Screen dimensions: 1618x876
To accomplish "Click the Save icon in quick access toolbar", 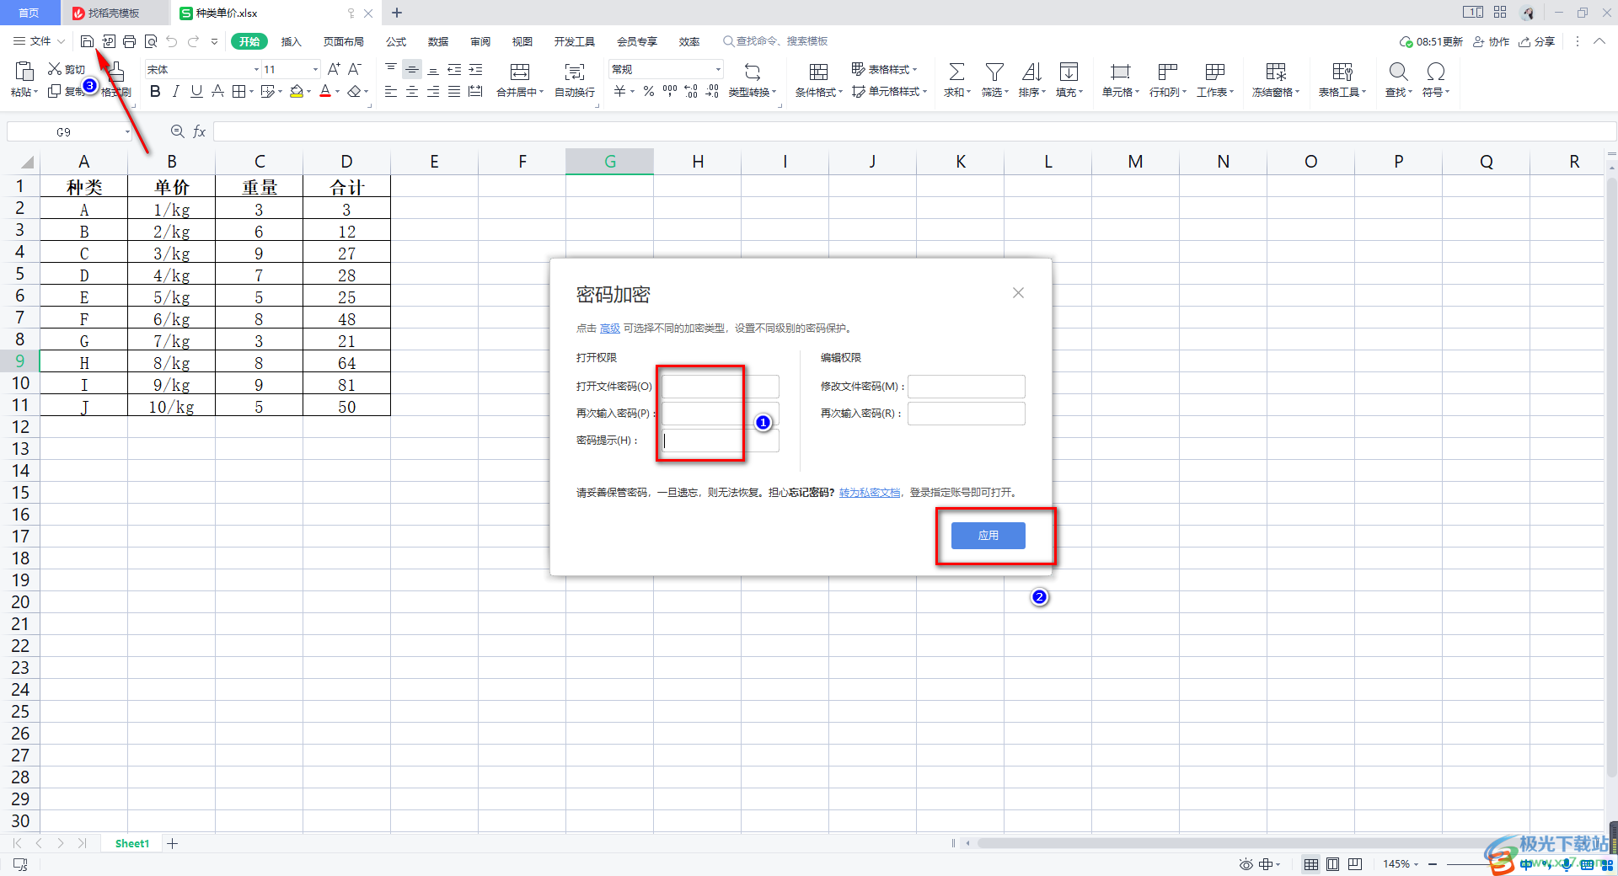I will tap(87, 41).
